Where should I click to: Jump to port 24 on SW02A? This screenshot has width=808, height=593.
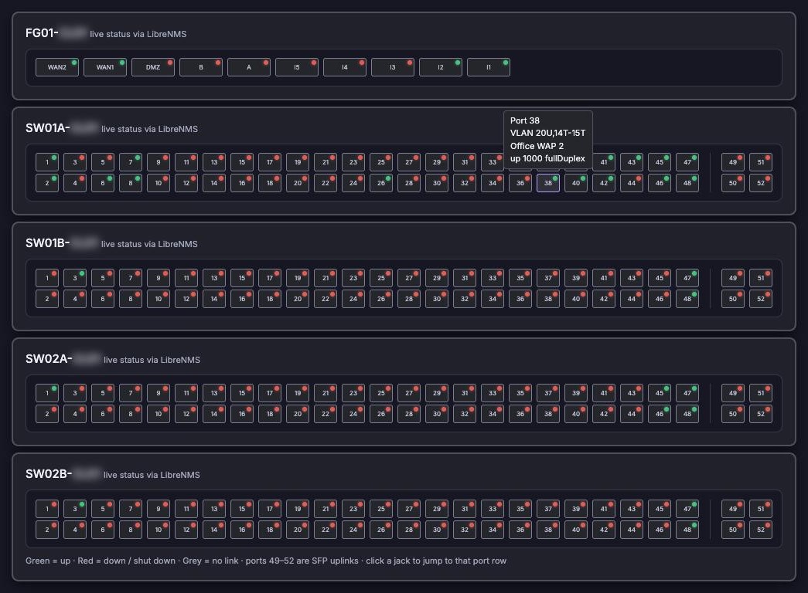[x=353, y=414]
